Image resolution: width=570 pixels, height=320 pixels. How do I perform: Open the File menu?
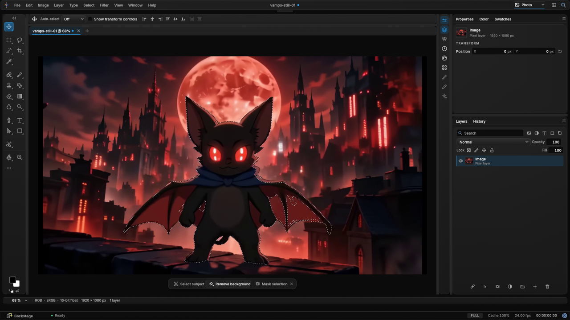click(17, 5)
